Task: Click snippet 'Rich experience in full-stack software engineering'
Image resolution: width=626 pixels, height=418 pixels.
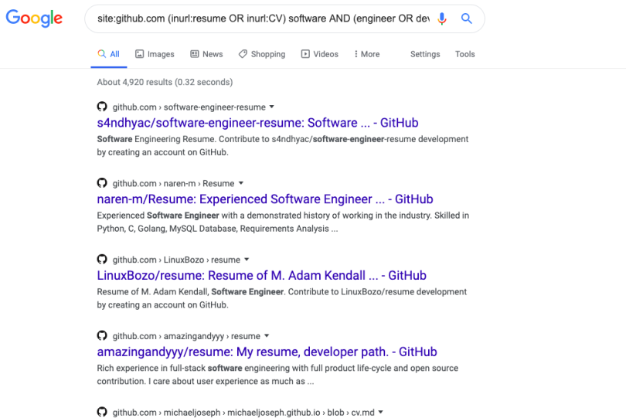Action: click(277, 375)
